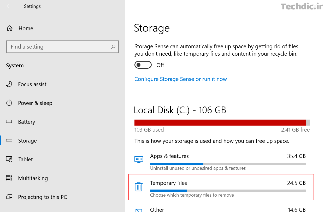The width and height of the screenshot is (324, 212).
Task: Select the Other storage category
Action: click(157, 209)
